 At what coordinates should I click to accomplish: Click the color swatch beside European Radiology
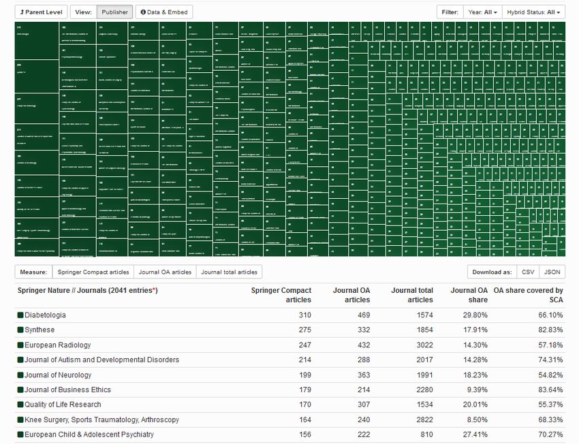pos(20,345)
